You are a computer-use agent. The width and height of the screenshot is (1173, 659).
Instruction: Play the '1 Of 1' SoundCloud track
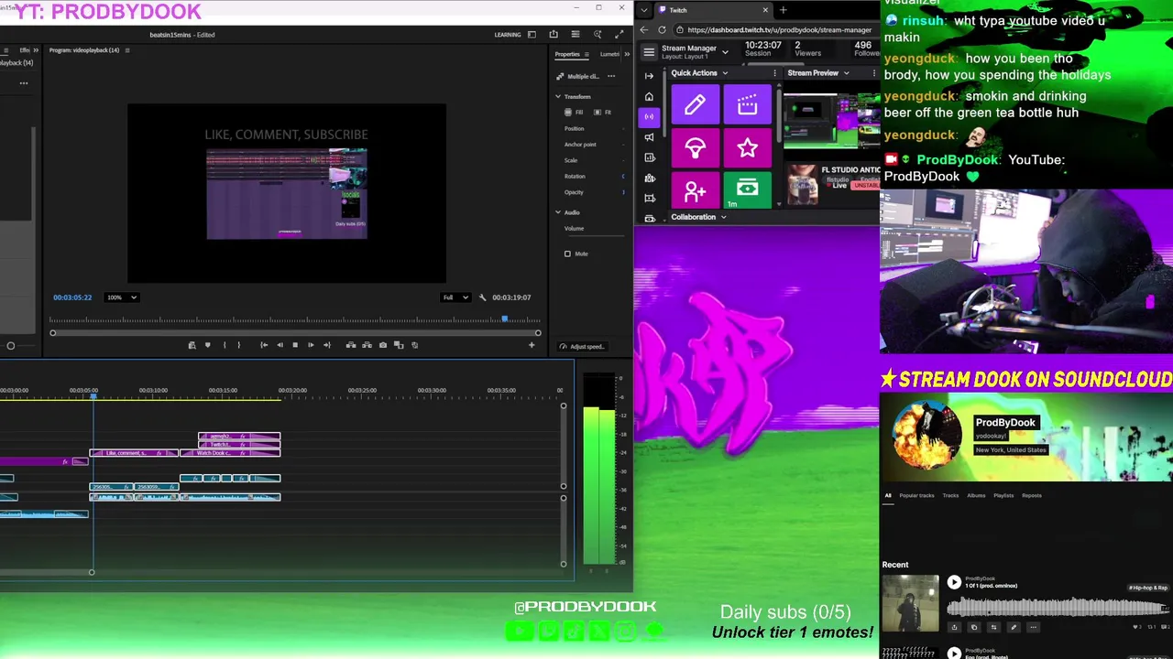(954, 582)
